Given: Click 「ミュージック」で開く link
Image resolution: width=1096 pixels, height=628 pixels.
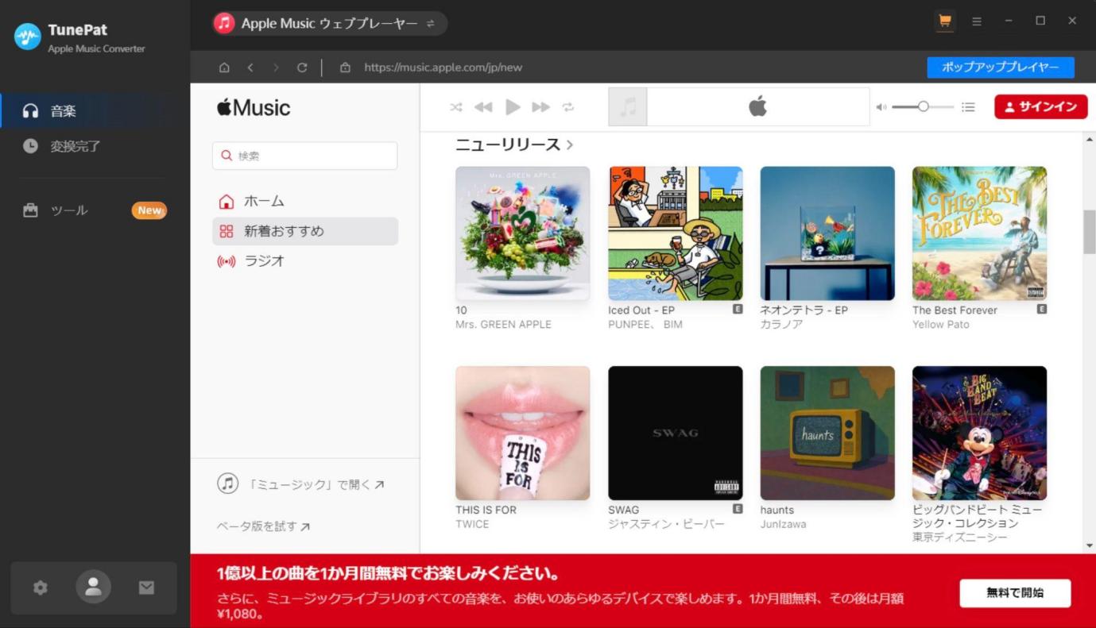Looking at the screenshot, I should (301, 484).
